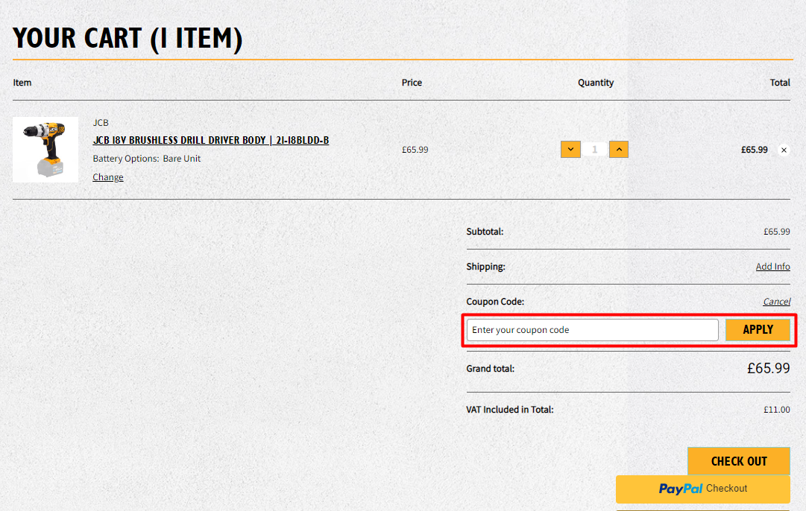This screenshot has height=511, width=806.
Task: Click the 'Shipping:' label
Action: point(485,267)
